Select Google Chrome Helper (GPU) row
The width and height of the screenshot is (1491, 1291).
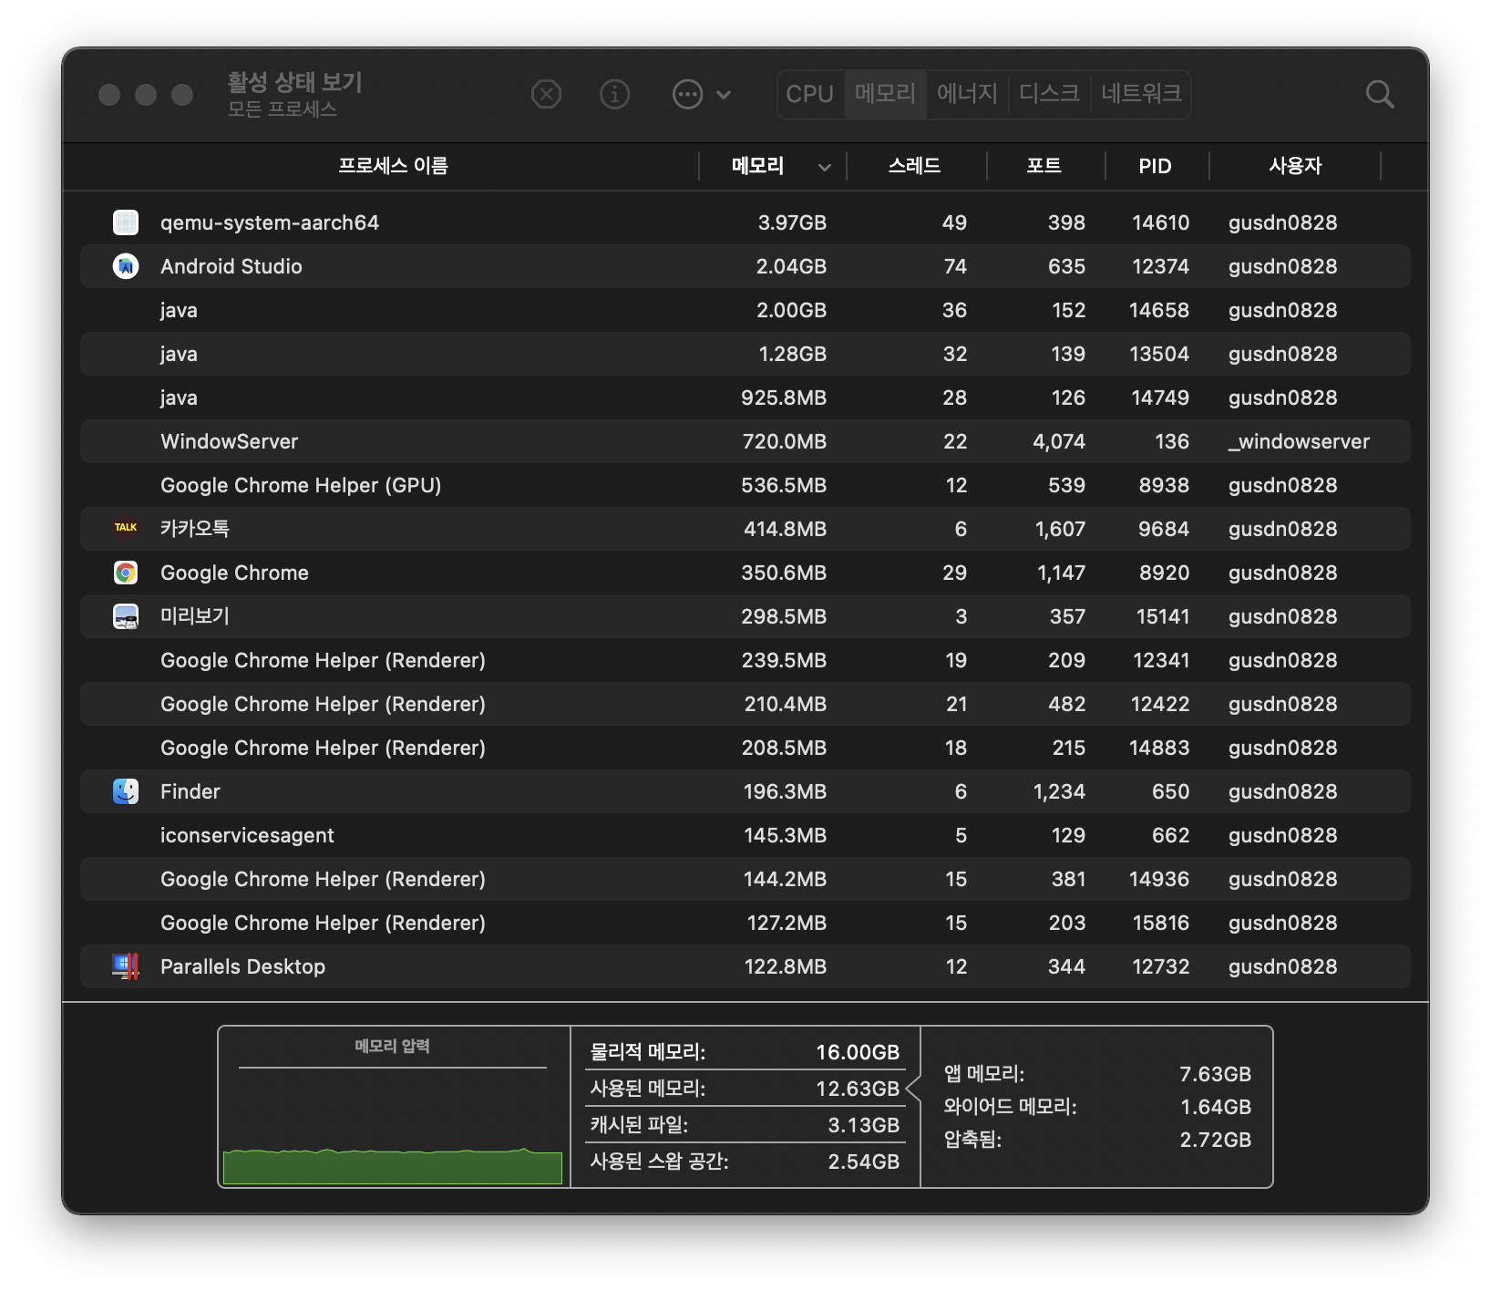745,485
